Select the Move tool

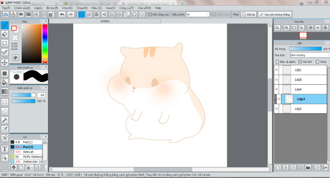point(5,62)
